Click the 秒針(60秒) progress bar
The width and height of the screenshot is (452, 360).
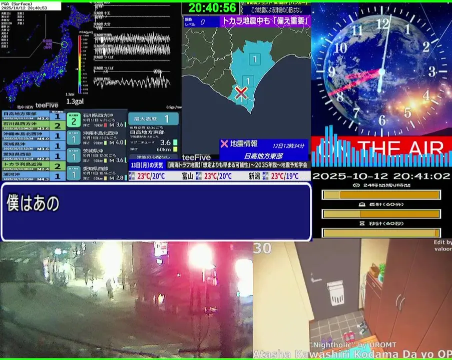tap(381, 232)
